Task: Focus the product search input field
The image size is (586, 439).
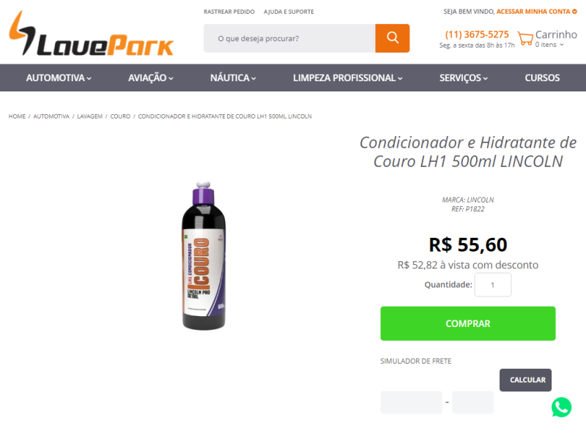Action: pyautogui.click(x=289, y=38)
